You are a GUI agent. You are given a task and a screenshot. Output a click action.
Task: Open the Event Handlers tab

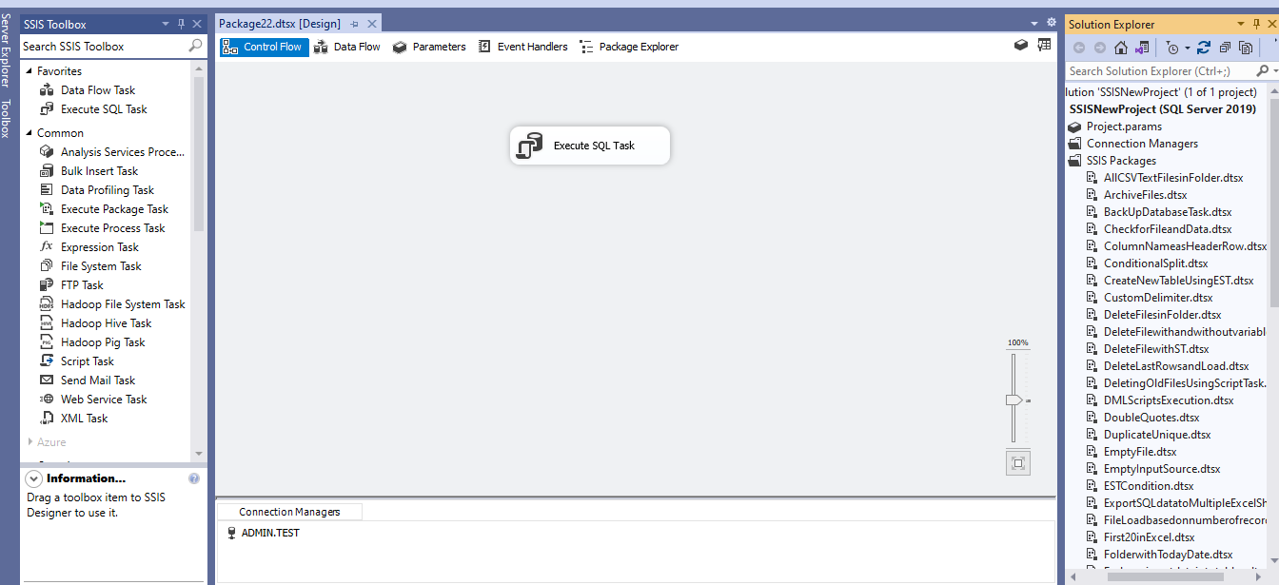coord(522,47)
